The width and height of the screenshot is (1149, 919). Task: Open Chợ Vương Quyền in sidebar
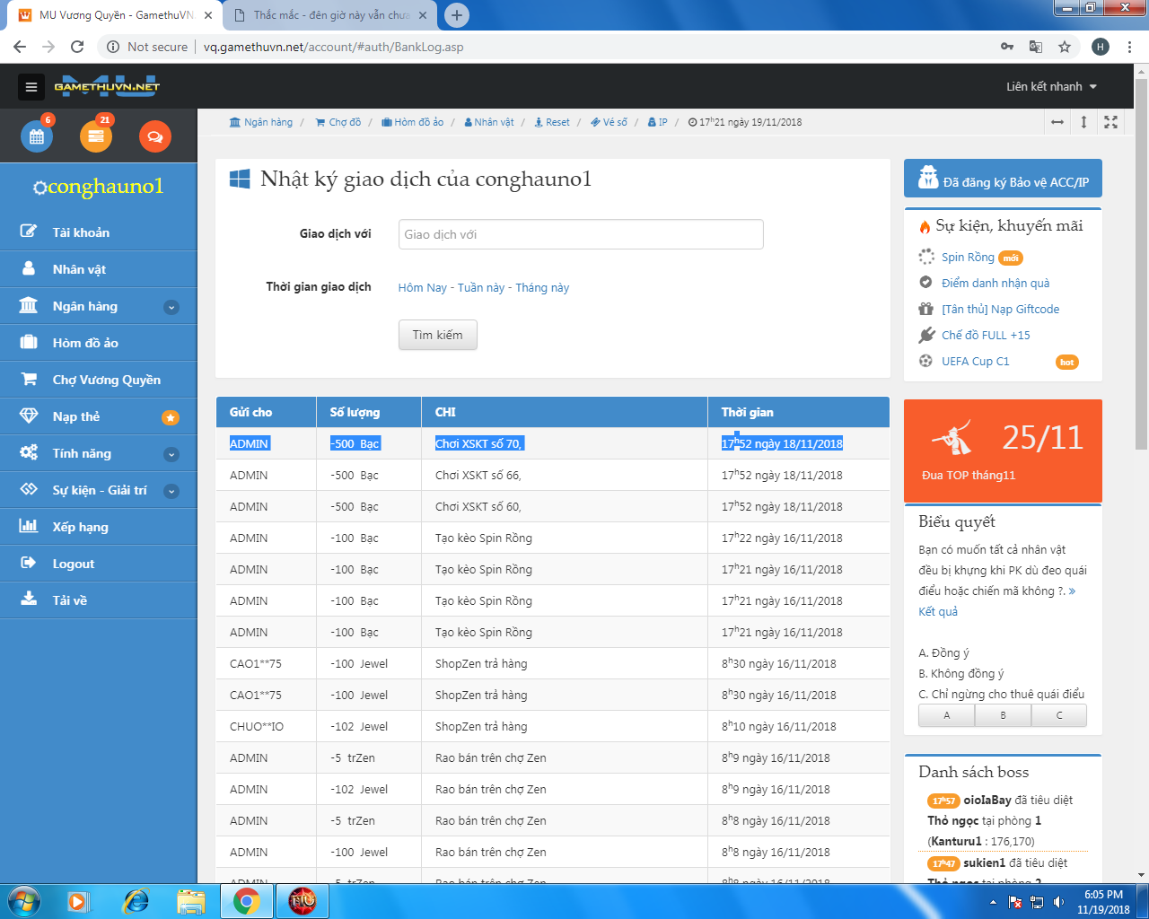(x=106, y=380)
